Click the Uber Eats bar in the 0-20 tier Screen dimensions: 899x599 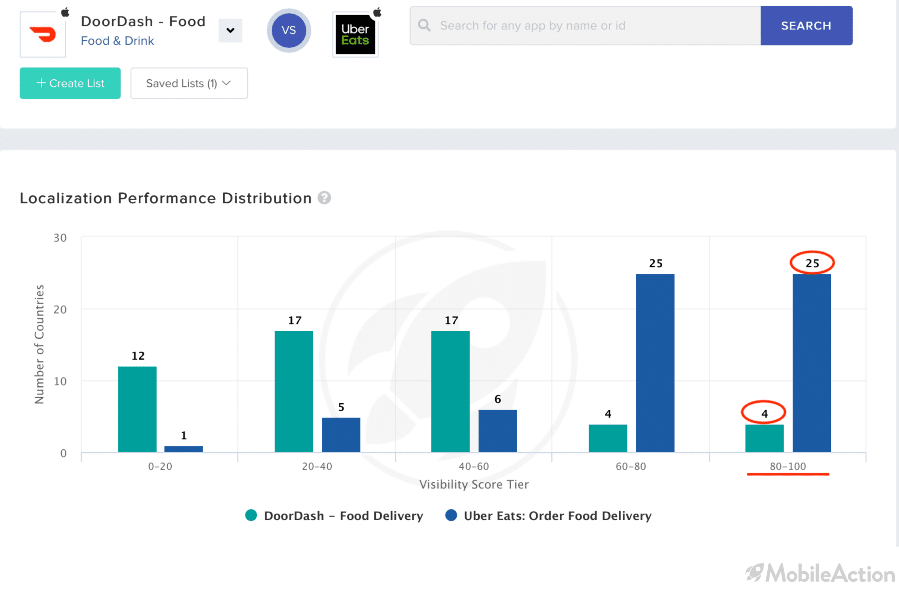183,449
